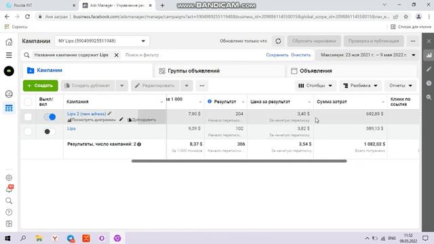Open the three-dots menu next to publish button
The image size is (434, 244).
[x=413, y=41]
